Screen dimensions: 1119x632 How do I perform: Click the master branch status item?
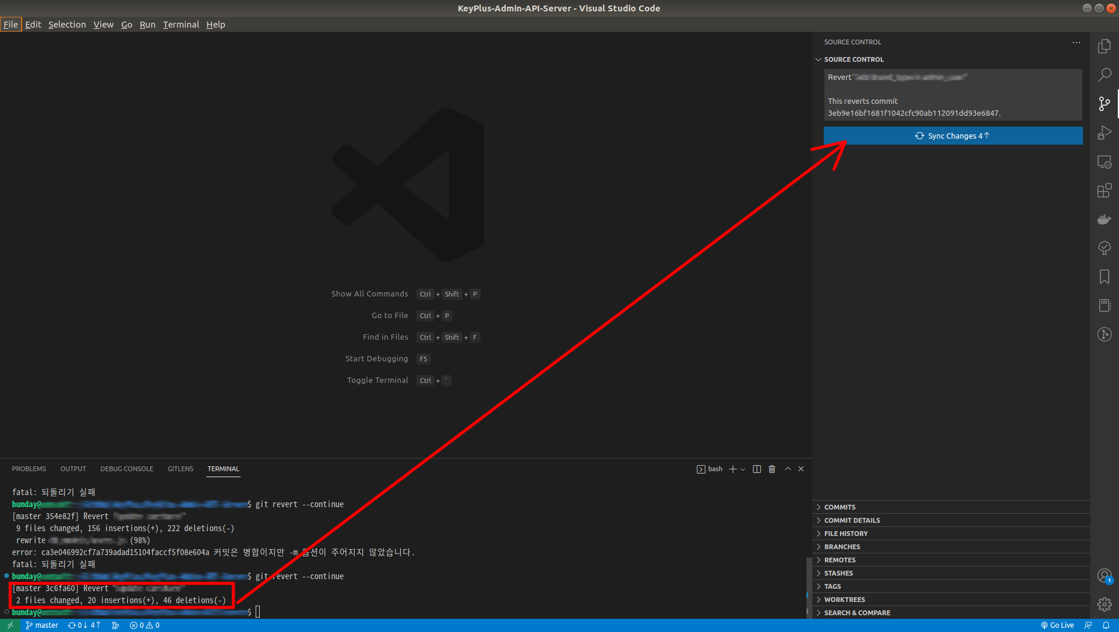[x=42, y=625]
